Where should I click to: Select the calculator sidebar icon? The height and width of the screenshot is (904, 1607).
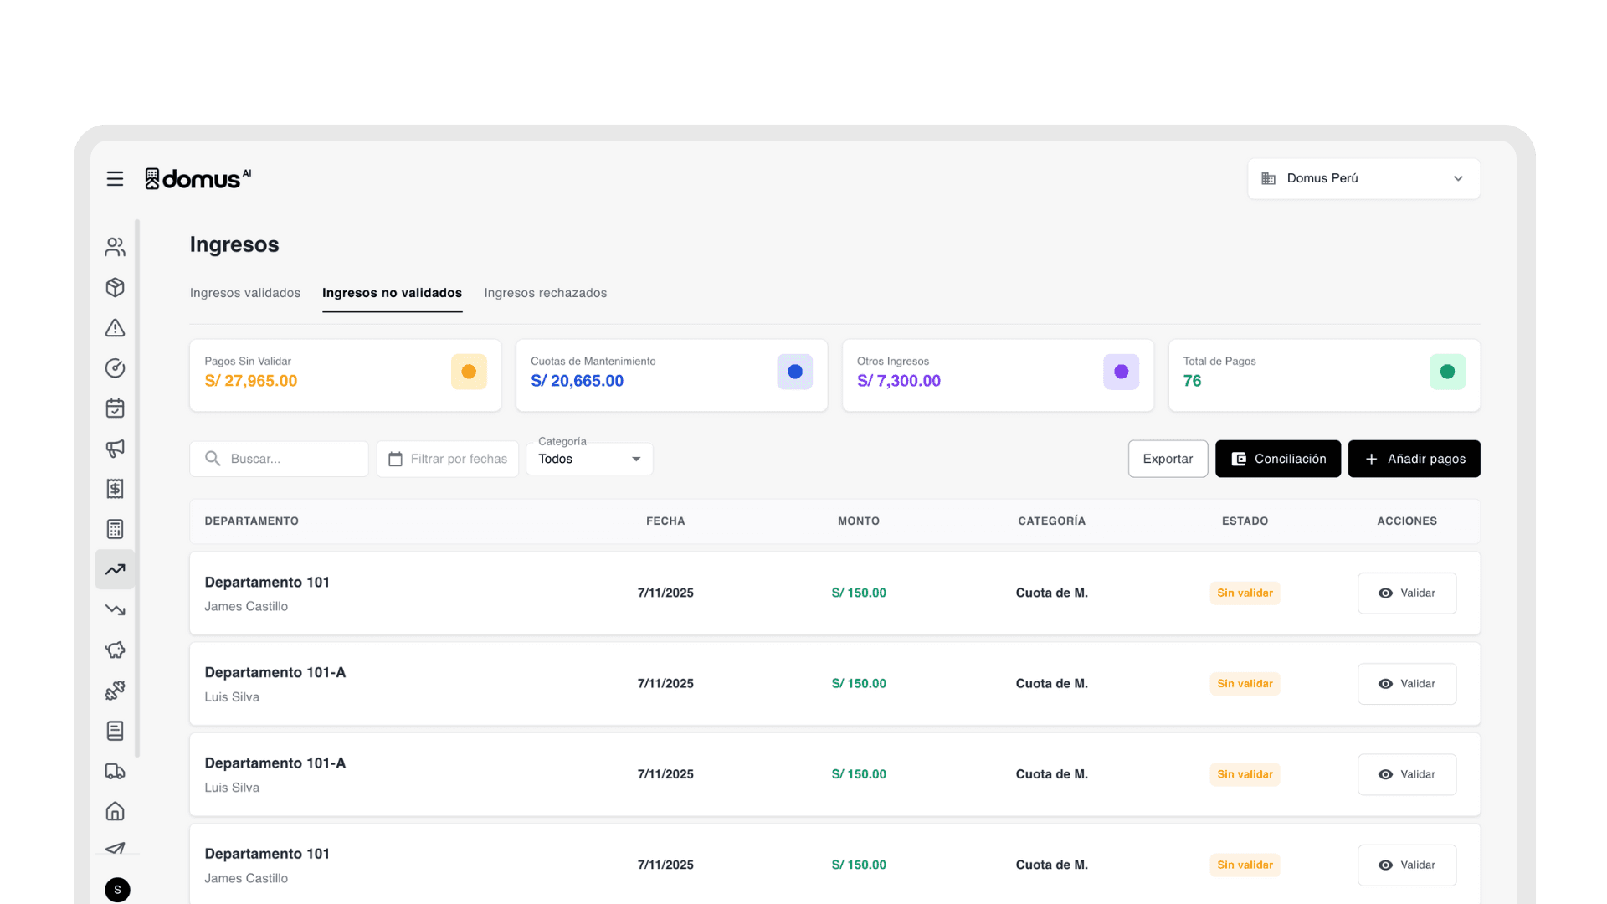[115, 529]
